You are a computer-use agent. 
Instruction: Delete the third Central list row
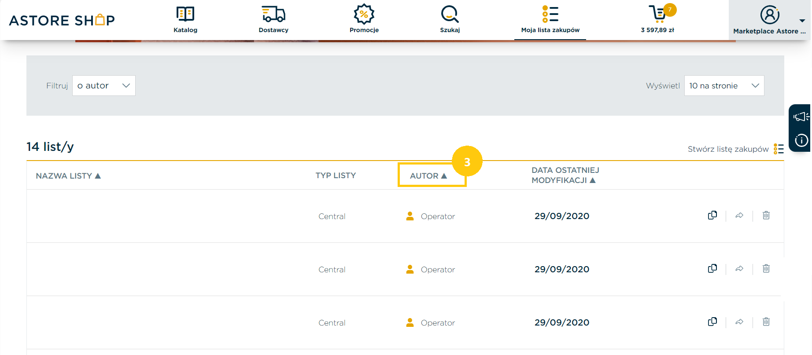pyautogui.click(x=766, y=322)
